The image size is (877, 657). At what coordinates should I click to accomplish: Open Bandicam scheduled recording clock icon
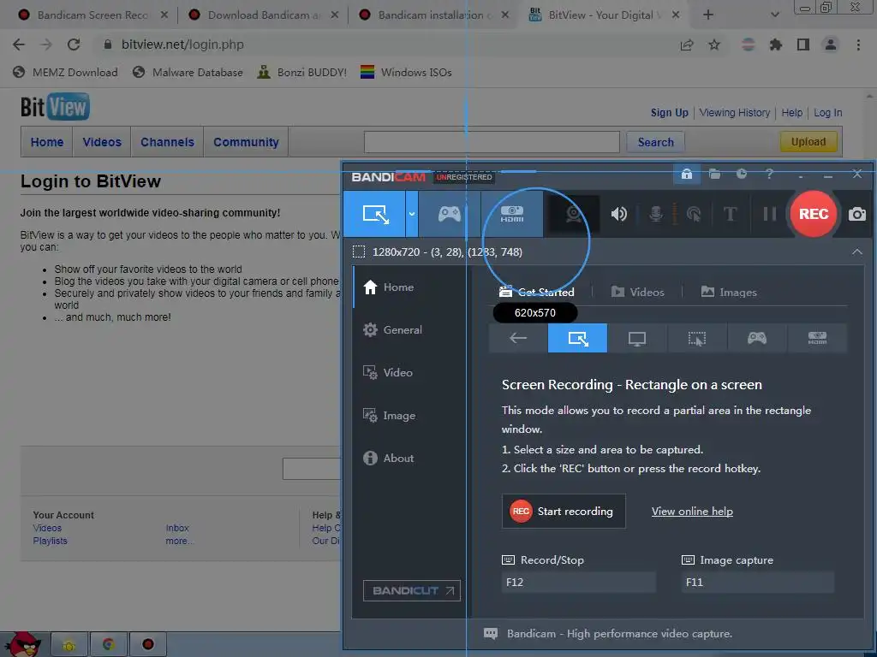[742, 174]
